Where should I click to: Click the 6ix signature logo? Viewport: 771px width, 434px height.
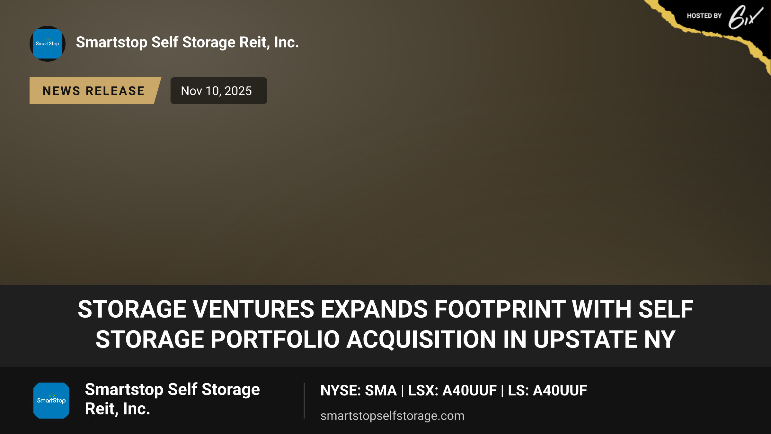(745, 17)
